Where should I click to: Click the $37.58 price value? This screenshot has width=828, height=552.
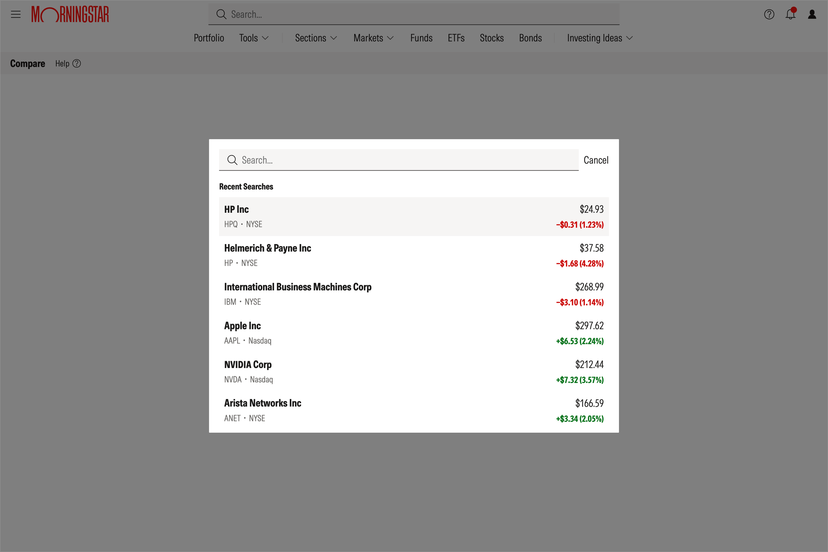tap(591, 248)
